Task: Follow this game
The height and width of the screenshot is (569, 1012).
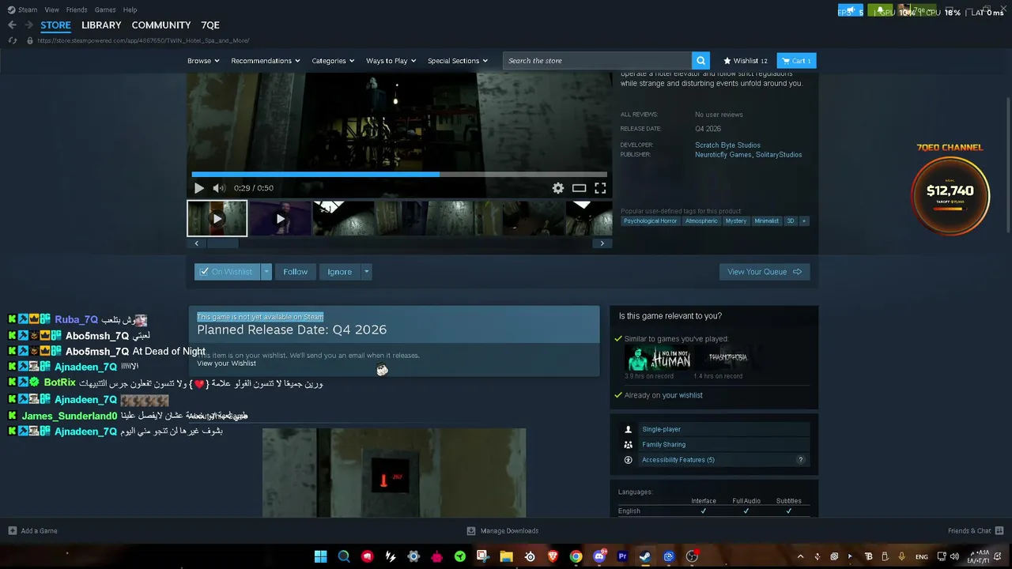Action: coord(296,272)
